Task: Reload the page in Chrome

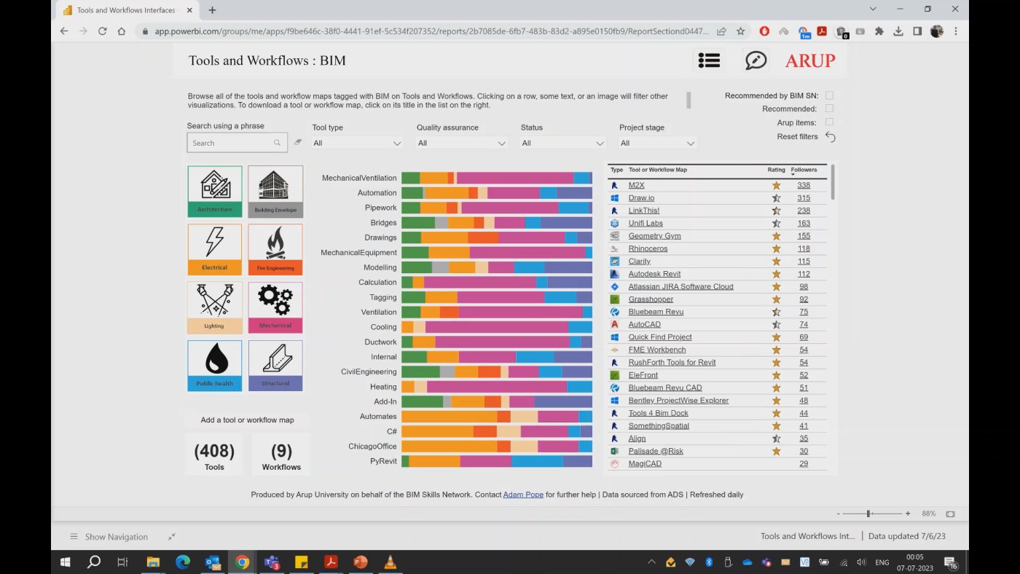Action: (x=102, y=31)
